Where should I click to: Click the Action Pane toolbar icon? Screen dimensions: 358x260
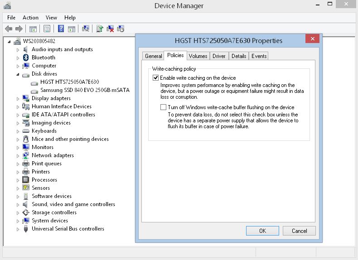point(72,29)
